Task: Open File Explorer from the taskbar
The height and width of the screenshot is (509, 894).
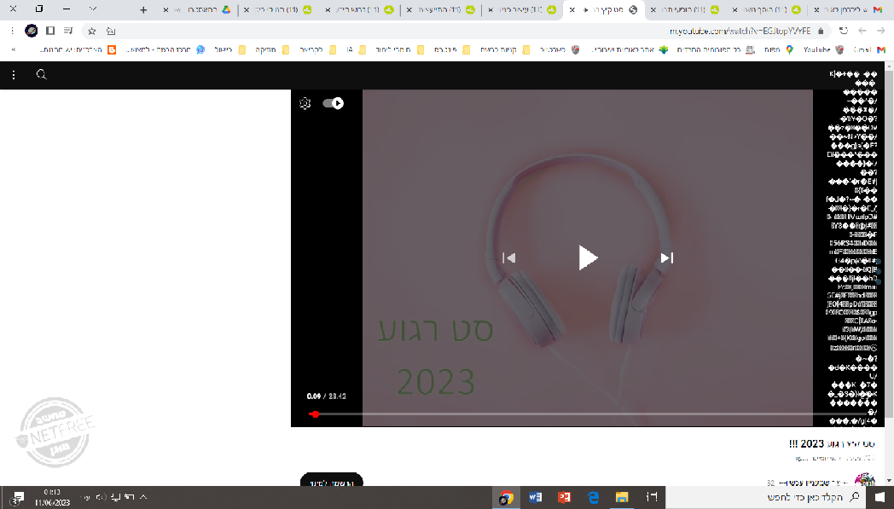Action: coord(622,498)
